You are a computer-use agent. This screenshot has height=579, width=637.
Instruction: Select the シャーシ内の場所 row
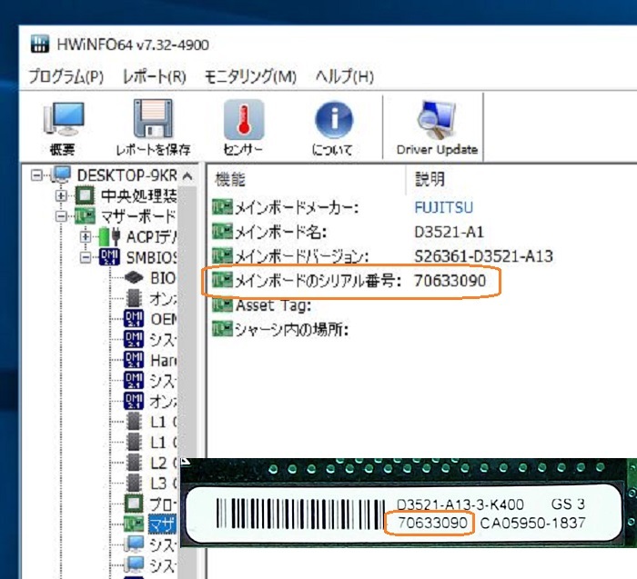280,330
